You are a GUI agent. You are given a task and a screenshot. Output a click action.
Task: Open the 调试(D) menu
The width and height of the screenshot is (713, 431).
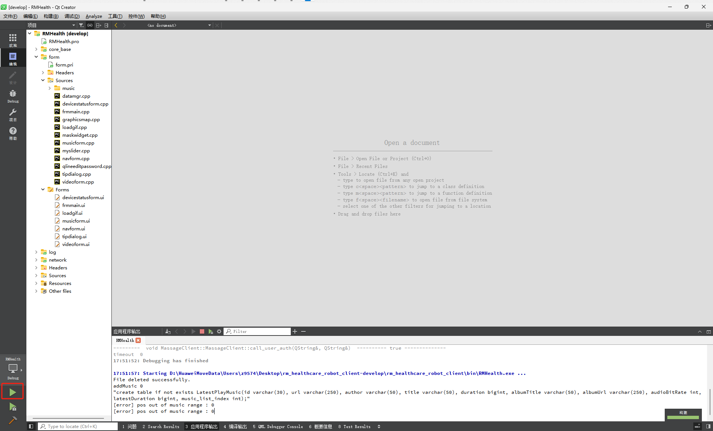72,16
